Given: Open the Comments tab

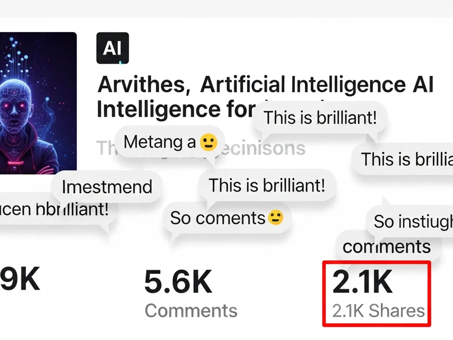Looking at the screenshot, I should (x=191, y=310).
